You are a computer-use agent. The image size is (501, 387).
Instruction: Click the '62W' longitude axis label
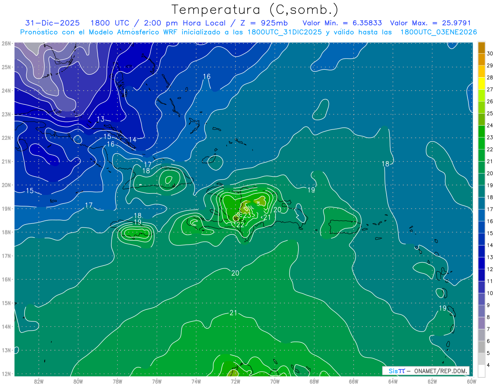coord(432,381)
